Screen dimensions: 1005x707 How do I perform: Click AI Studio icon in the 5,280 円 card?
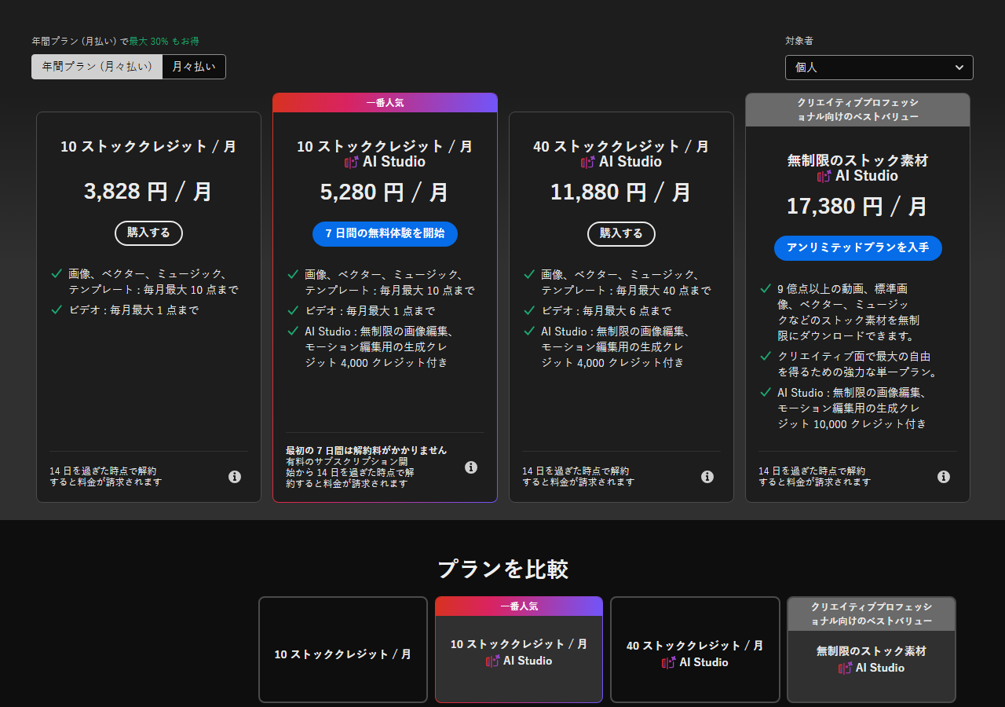pyautogui.click(x=352, y=162)
